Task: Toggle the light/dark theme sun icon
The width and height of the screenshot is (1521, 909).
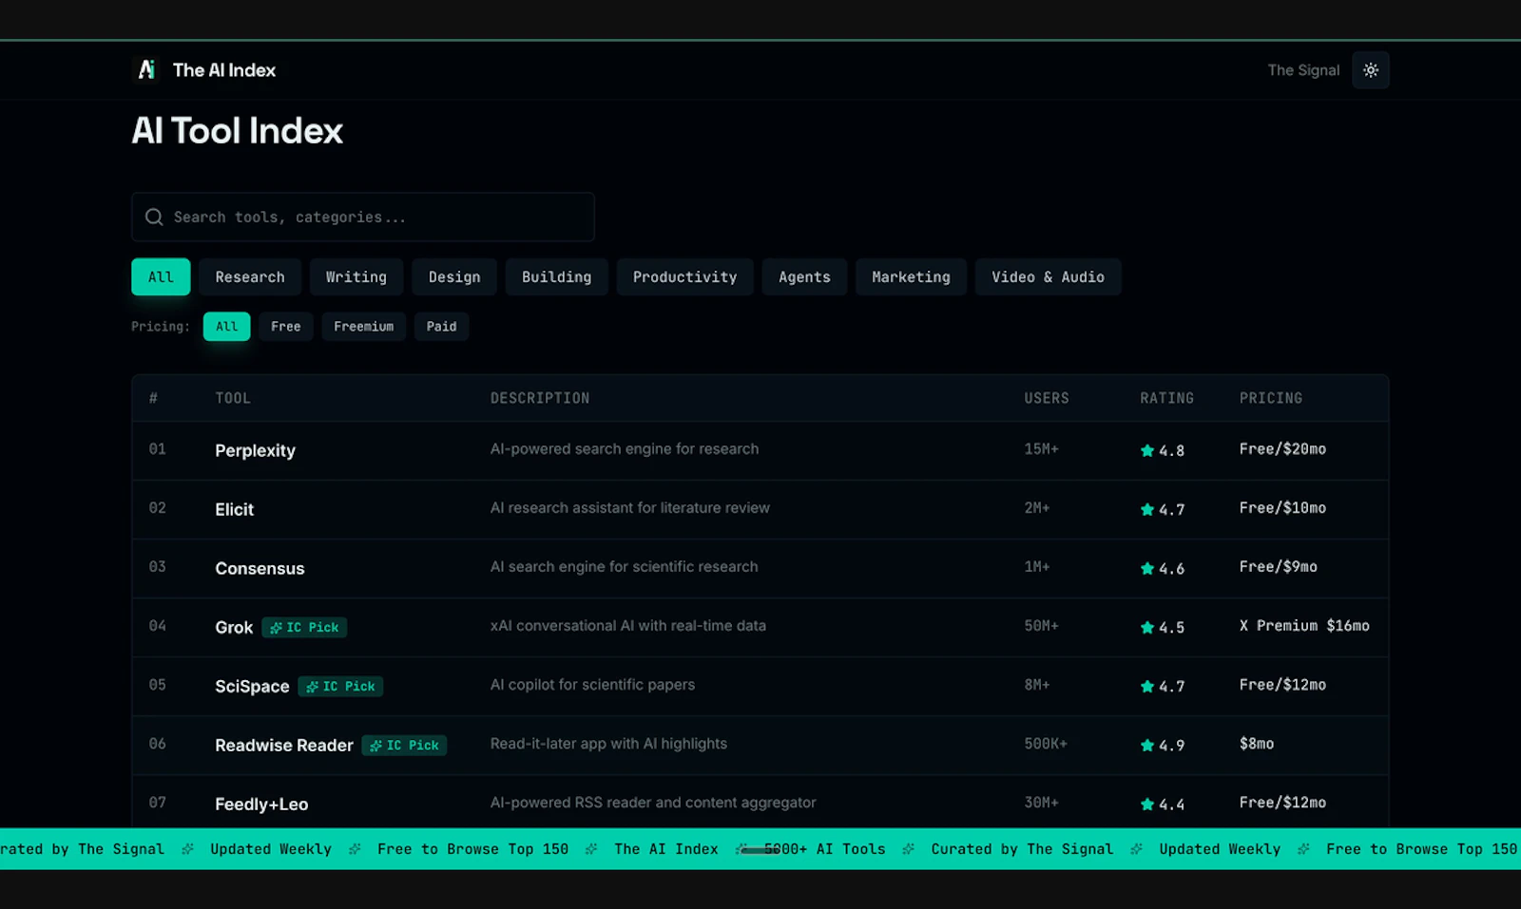Action: tap(1370, 70)
